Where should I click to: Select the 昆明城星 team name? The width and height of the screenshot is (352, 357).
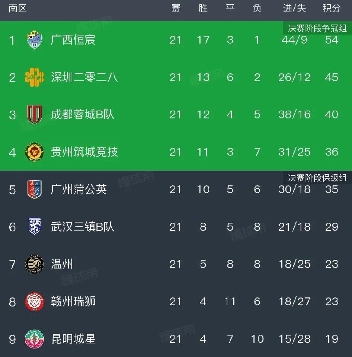tap(73, 339)
